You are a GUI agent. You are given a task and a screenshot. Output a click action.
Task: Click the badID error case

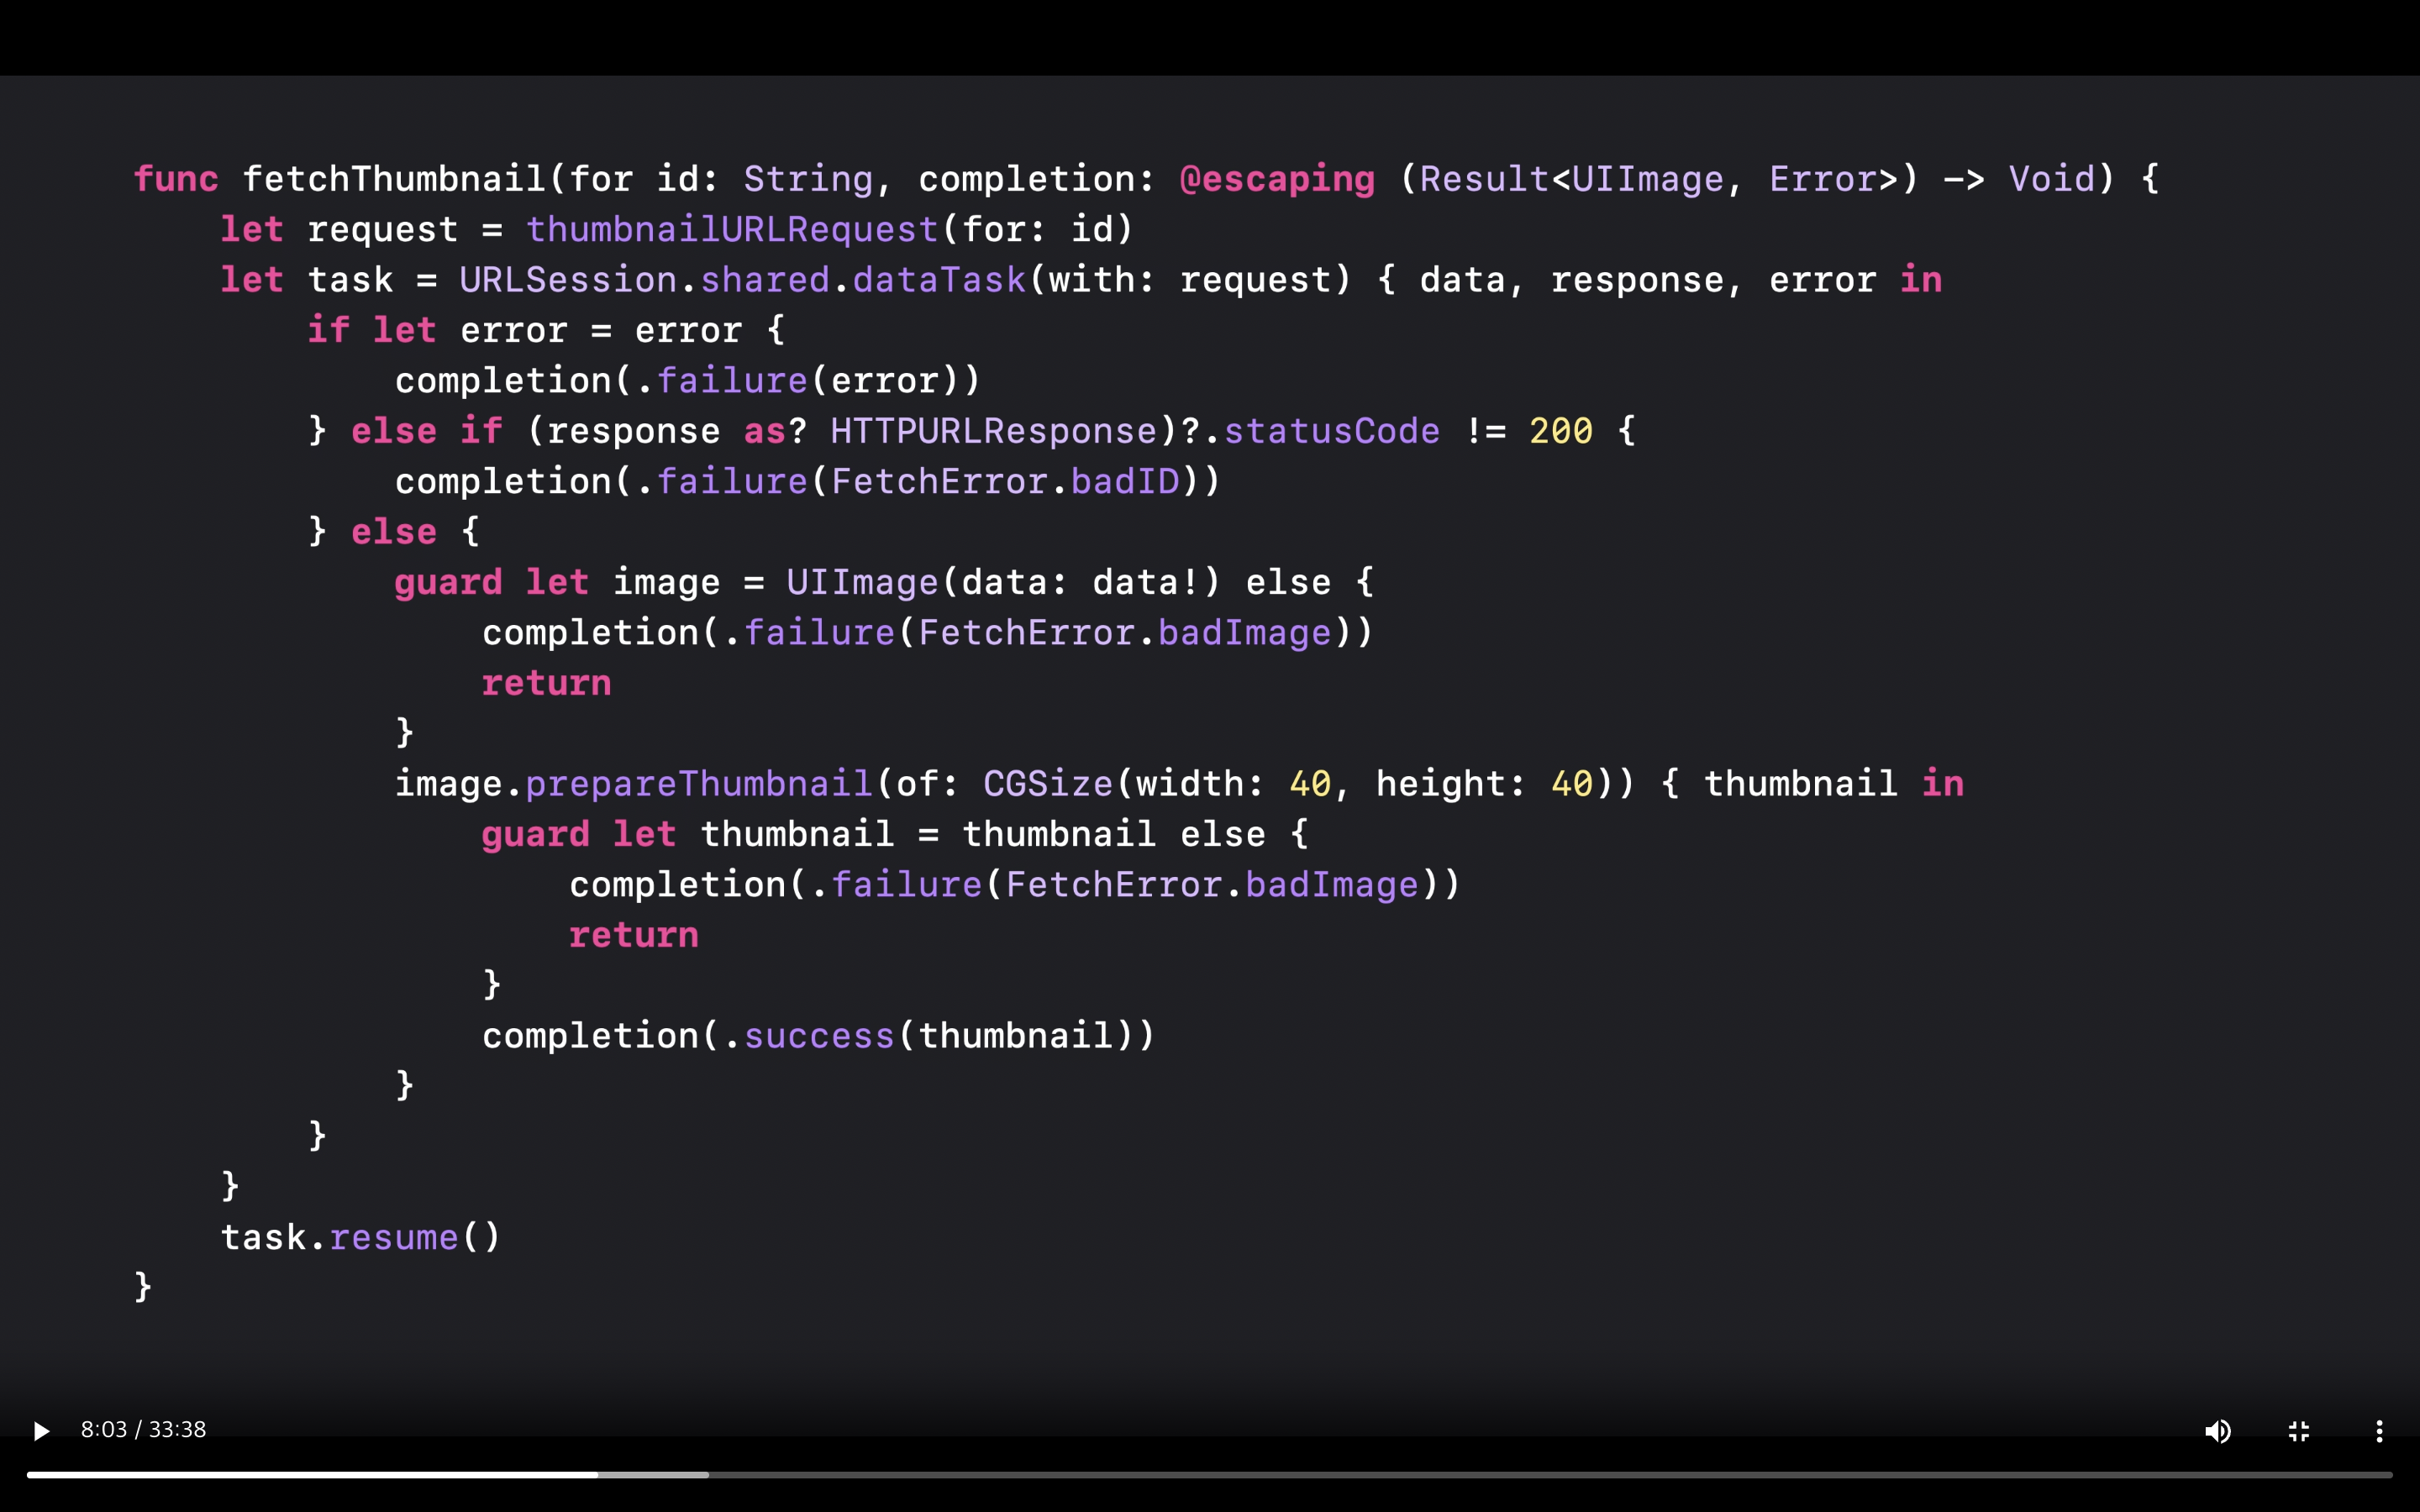[1125, 482]
